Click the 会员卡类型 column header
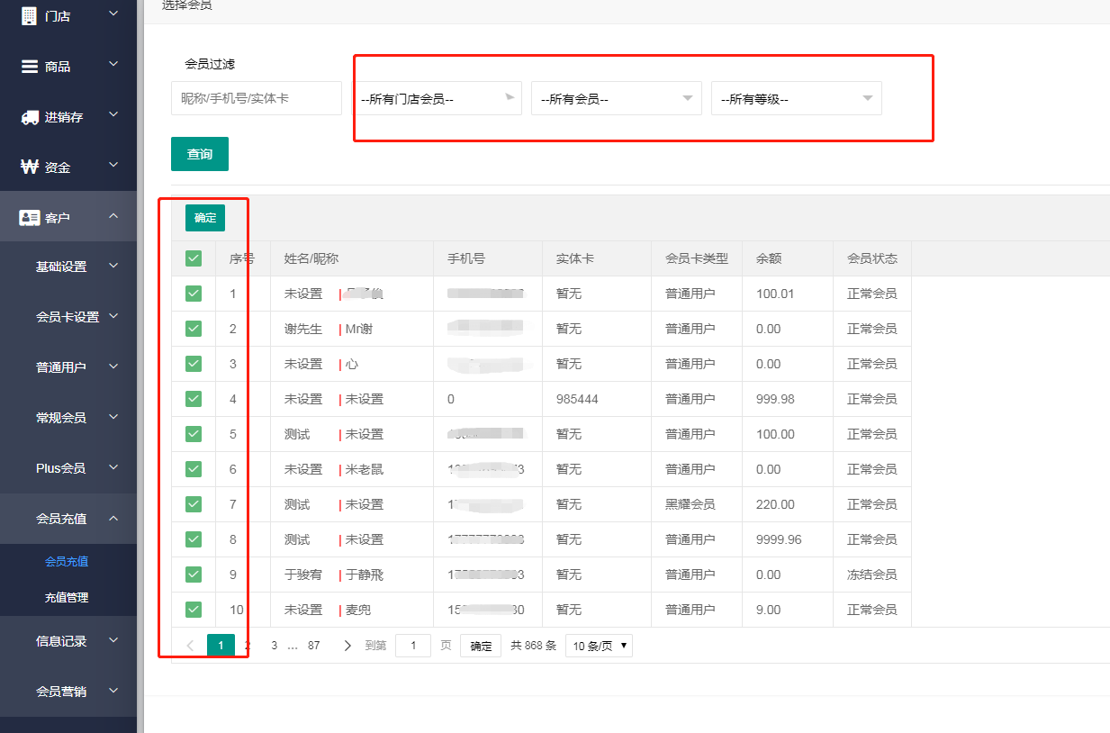 click(x=697, y=258)
